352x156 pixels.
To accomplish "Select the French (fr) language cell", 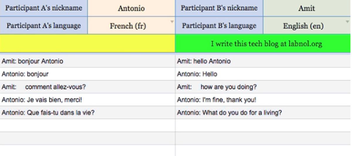I will 128,26.
